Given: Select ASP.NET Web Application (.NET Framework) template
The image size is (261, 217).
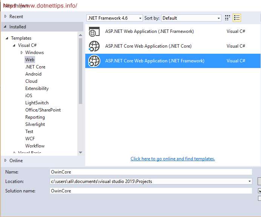Looking at the screenshot, I should [173, 31].
